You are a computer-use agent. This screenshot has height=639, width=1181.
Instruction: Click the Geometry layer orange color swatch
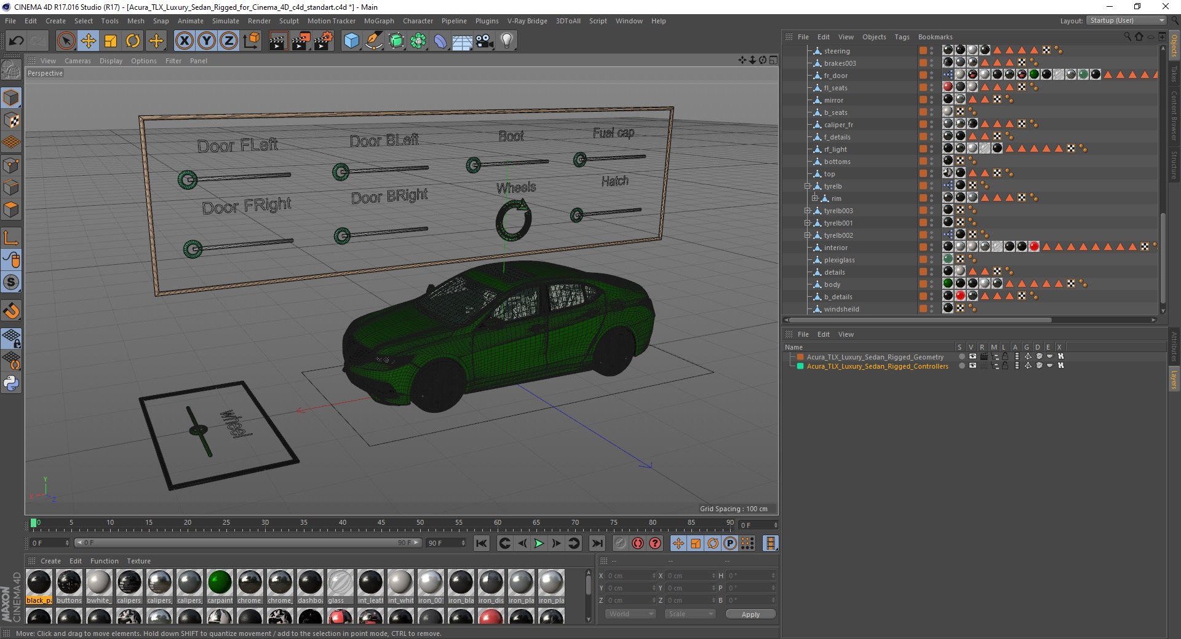(x=800, y=356)
